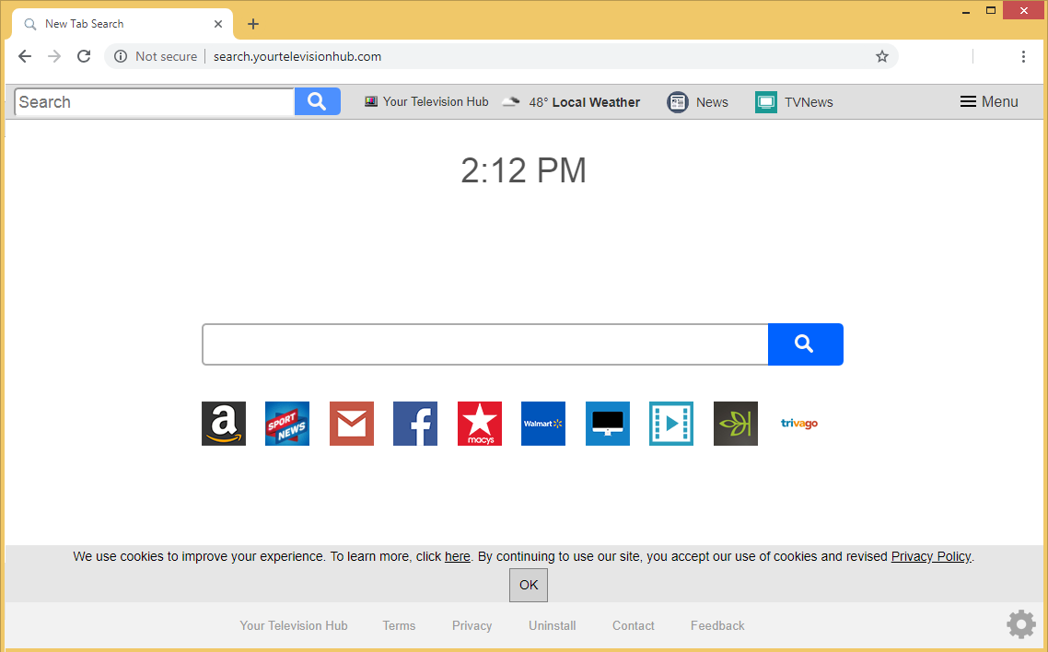
Task: Bookmark this page with the star icon
Action: coord(882,56)
